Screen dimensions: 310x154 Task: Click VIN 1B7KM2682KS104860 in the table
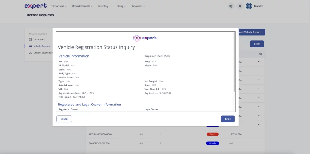(100, 134)
